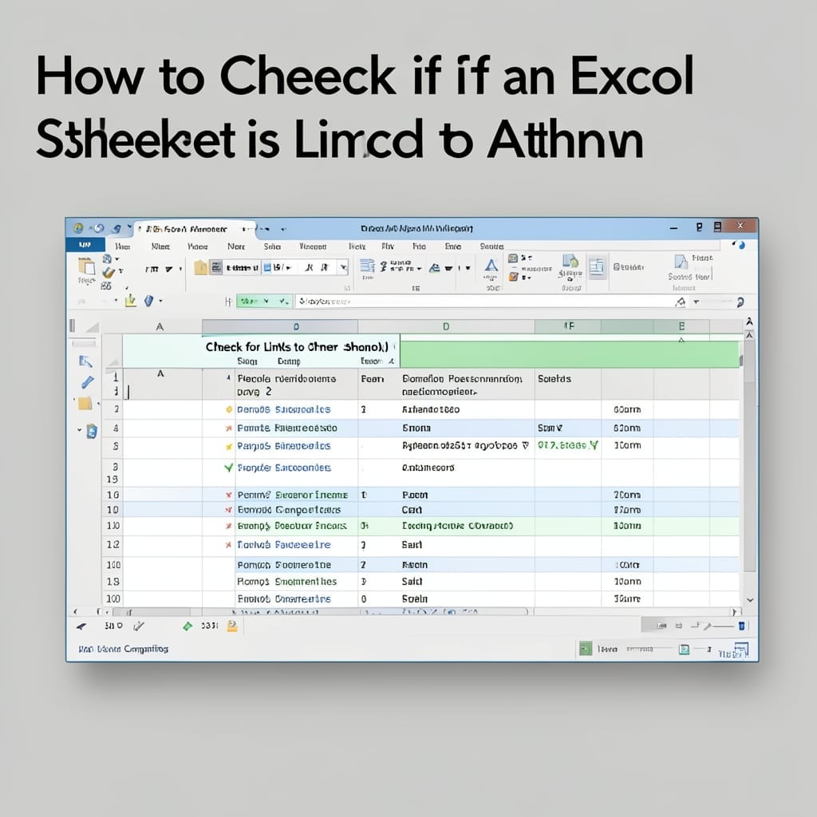Viewport: 817px width, 817px height.
Task: Click the horizontal scrollbar right arrow
Action: coord(734,612)
